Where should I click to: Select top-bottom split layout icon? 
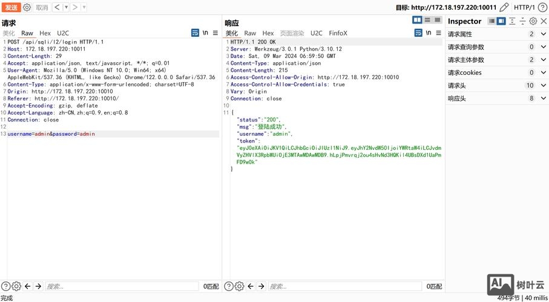pyautogui.click(x=427, y=20)
